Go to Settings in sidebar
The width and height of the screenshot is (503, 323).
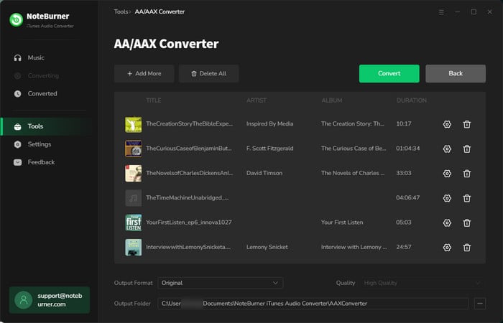[x=50, y=144]
